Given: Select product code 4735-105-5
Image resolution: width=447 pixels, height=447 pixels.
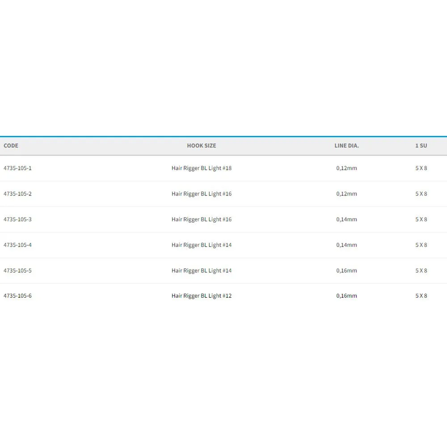Looking at the screenshot, I should pos(17,270).
